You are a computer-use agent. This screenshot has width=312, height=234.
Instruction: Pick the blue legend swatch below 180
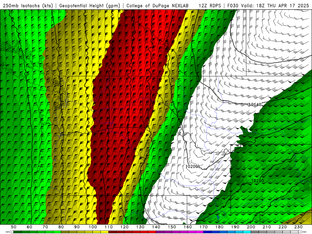coord(223,232)
